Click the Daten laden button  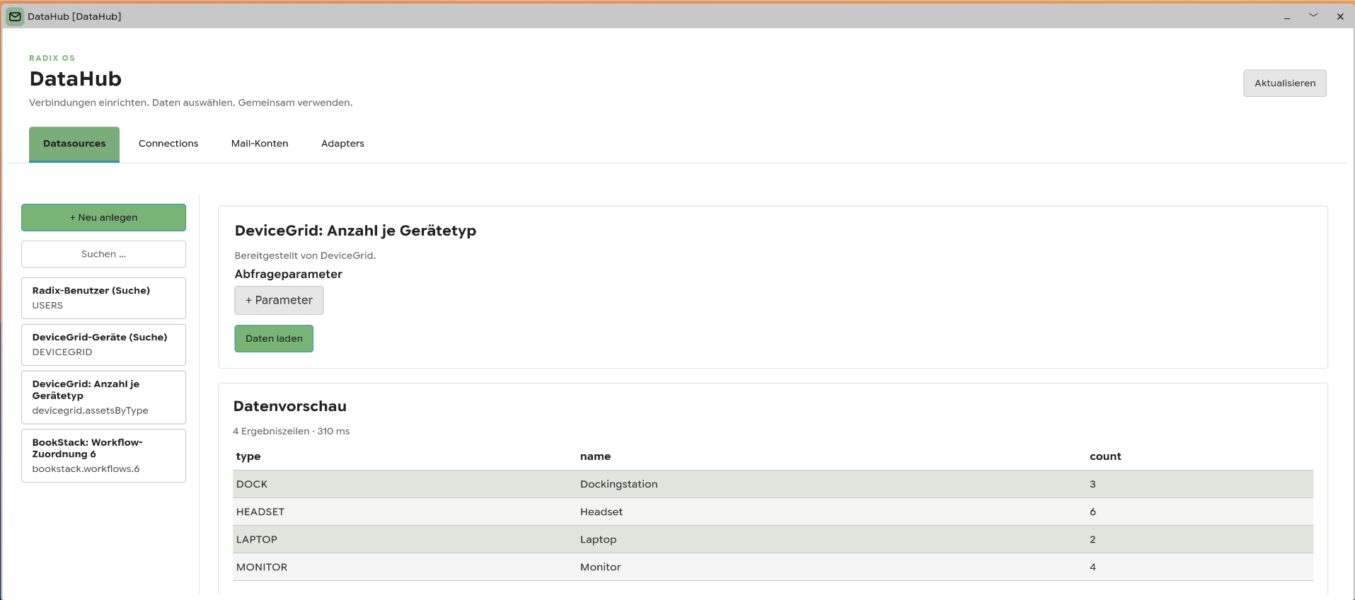point(274,338)
